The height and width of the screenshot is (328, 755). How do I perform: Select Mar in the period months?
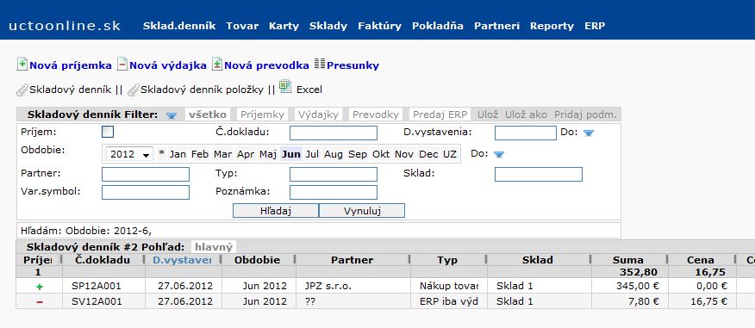pos(222,154)
